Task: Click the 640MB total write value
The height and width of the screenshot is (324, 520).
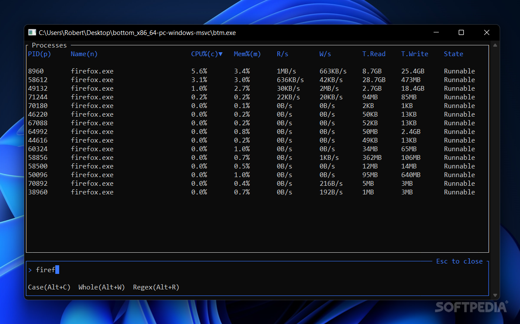Action: click(411, 175)
